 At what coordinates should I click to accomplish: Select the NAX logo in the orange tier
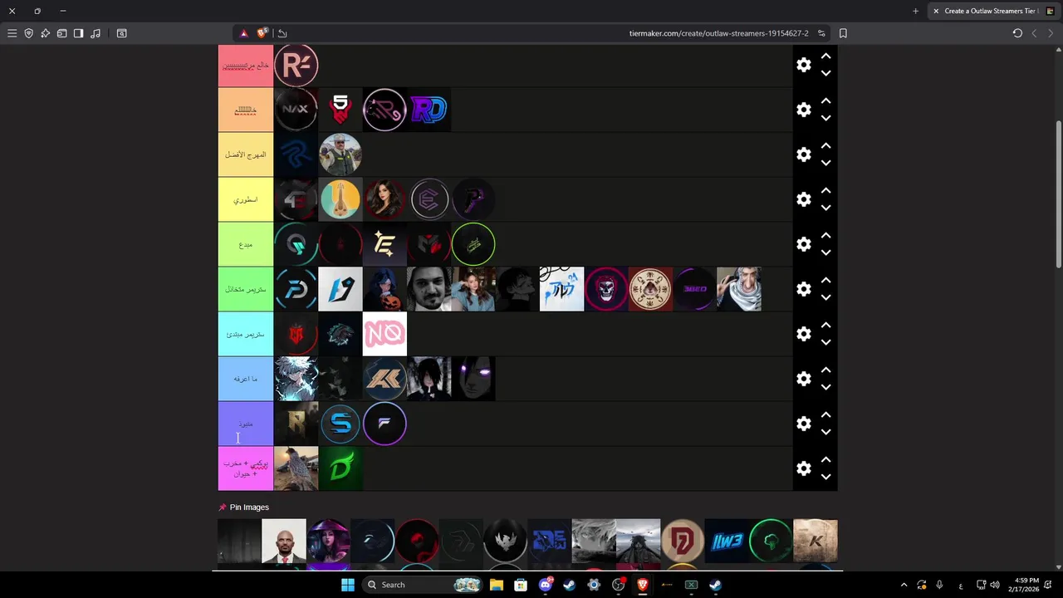296,110
